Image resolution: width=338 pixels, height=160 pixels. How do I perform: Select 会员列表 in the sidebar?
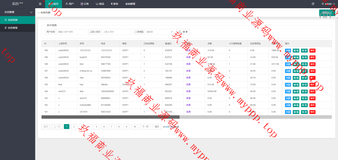[x=13, y=20]
